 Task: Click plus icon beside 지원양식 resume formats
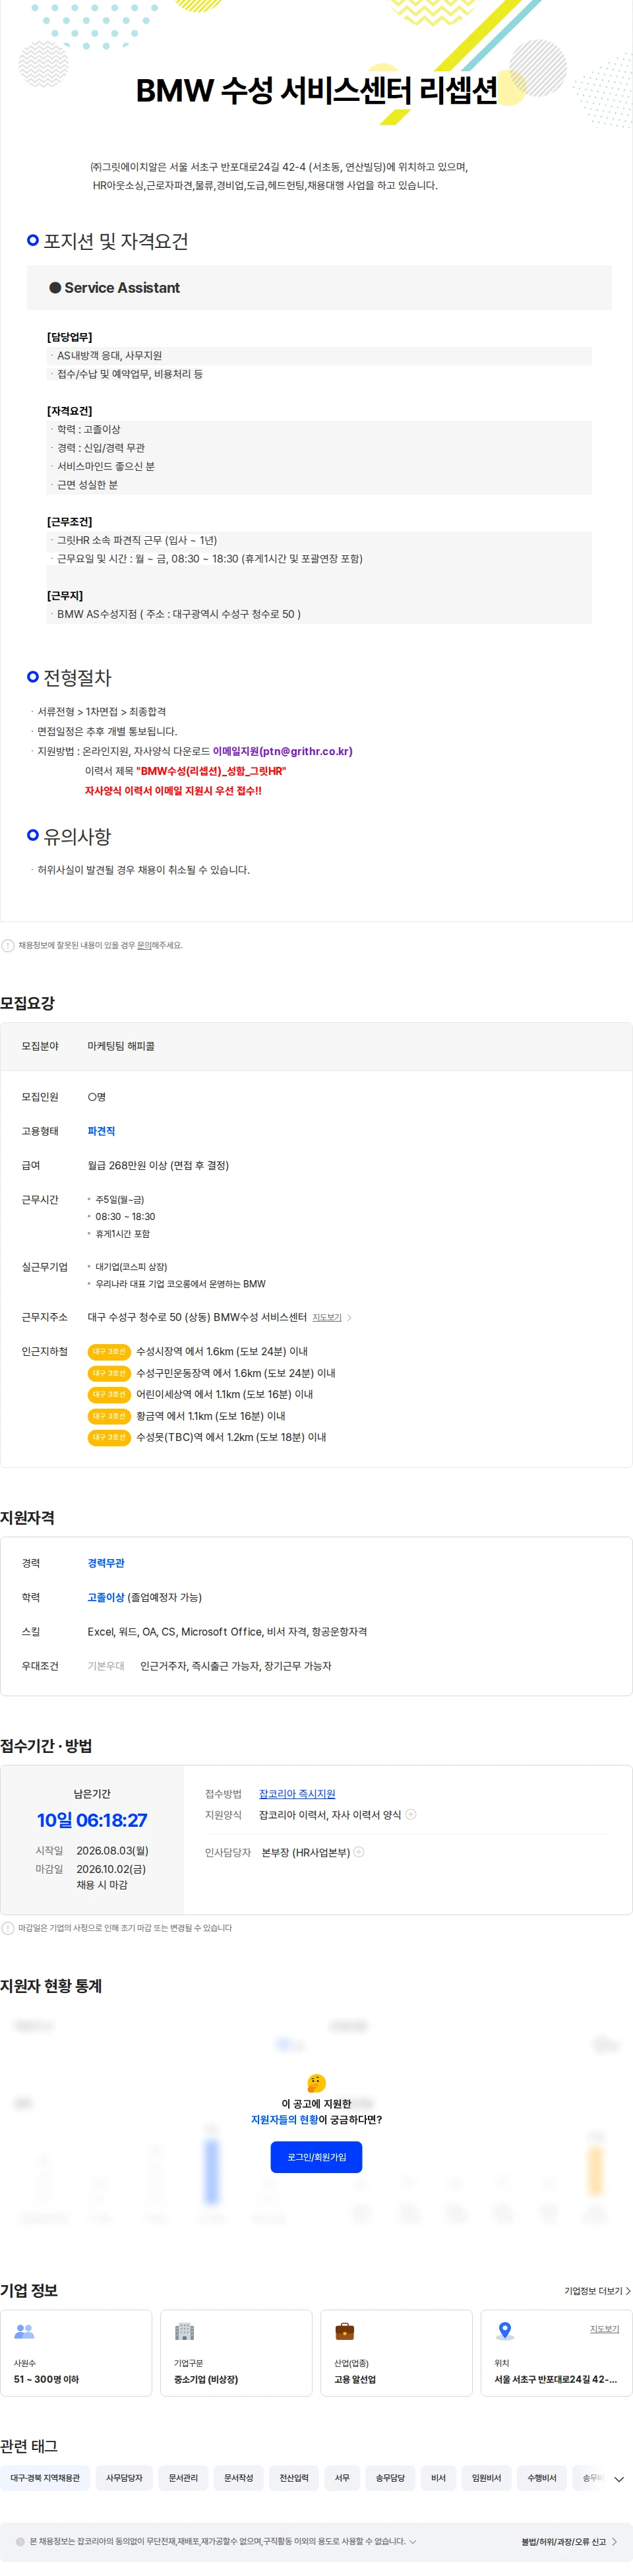tap(411, 1814)
